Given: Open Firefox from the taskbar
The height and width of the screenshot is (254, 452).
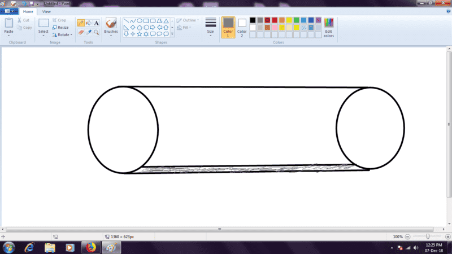Looking at the screenshot, I should click(90, 247).
